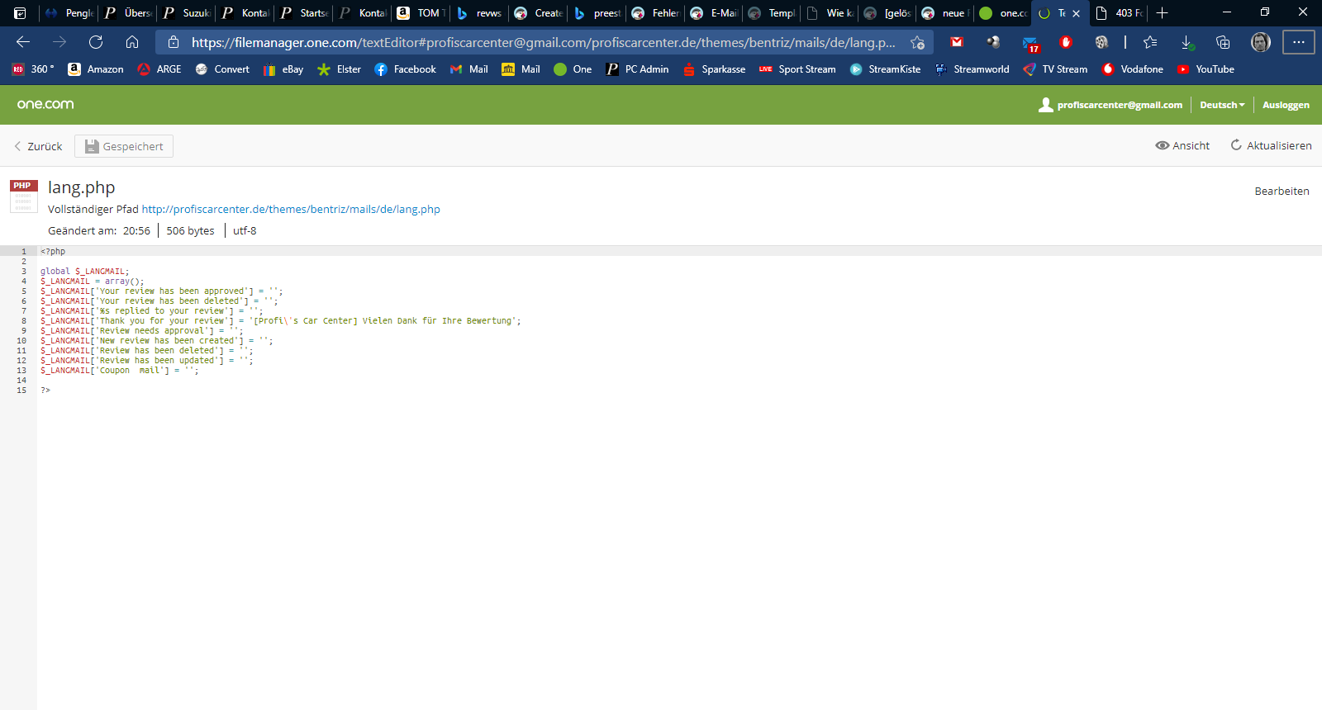
Task: Open the Amazon bookmark
Action: (x=96, y=69)
